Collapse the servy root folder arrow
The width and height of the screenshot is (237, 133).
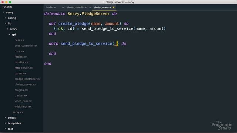tap(4, 12)
